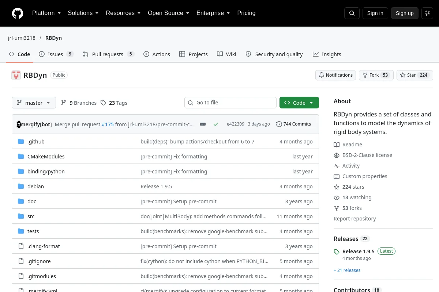Open commit history clock icon
Viewport: 439px width, 292px height.
click(x=279, y=124)
